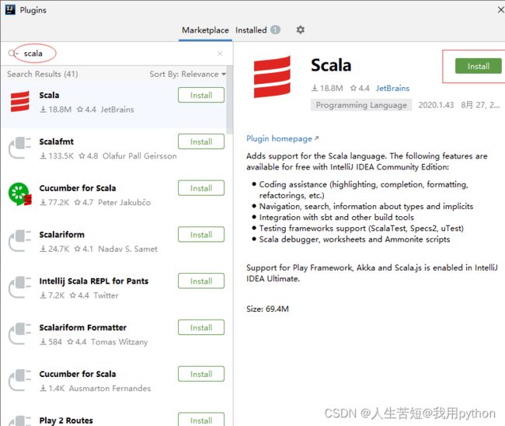Click the Scalariform plugin icon
Viewport: 505px width, 426px height.
click(x=20, y=241)
